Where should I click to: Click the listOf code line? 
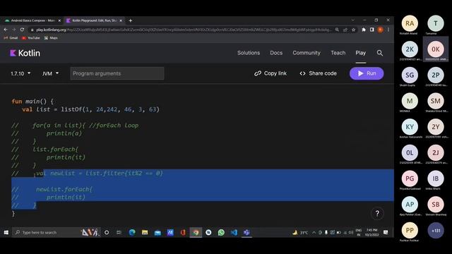tap(91, 109)
